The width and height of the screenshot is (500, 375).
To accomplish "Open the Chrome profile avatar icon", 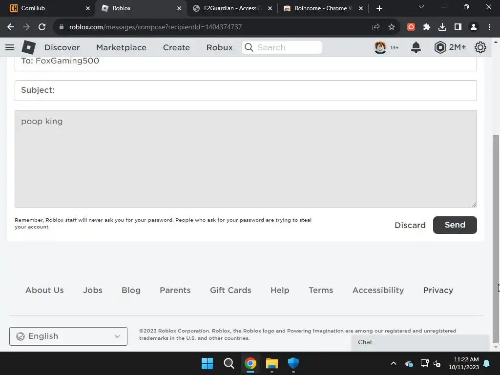I will (474, 27).
